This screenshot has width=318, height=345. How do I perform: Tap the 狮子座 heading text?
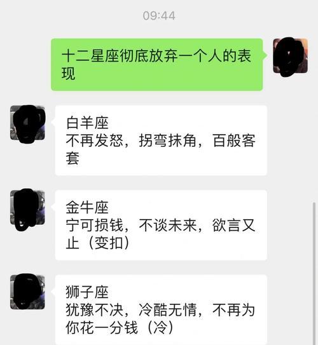(87, 292)
